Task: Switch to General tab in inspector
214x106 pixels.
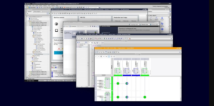Action: click(x=54, y=66)
